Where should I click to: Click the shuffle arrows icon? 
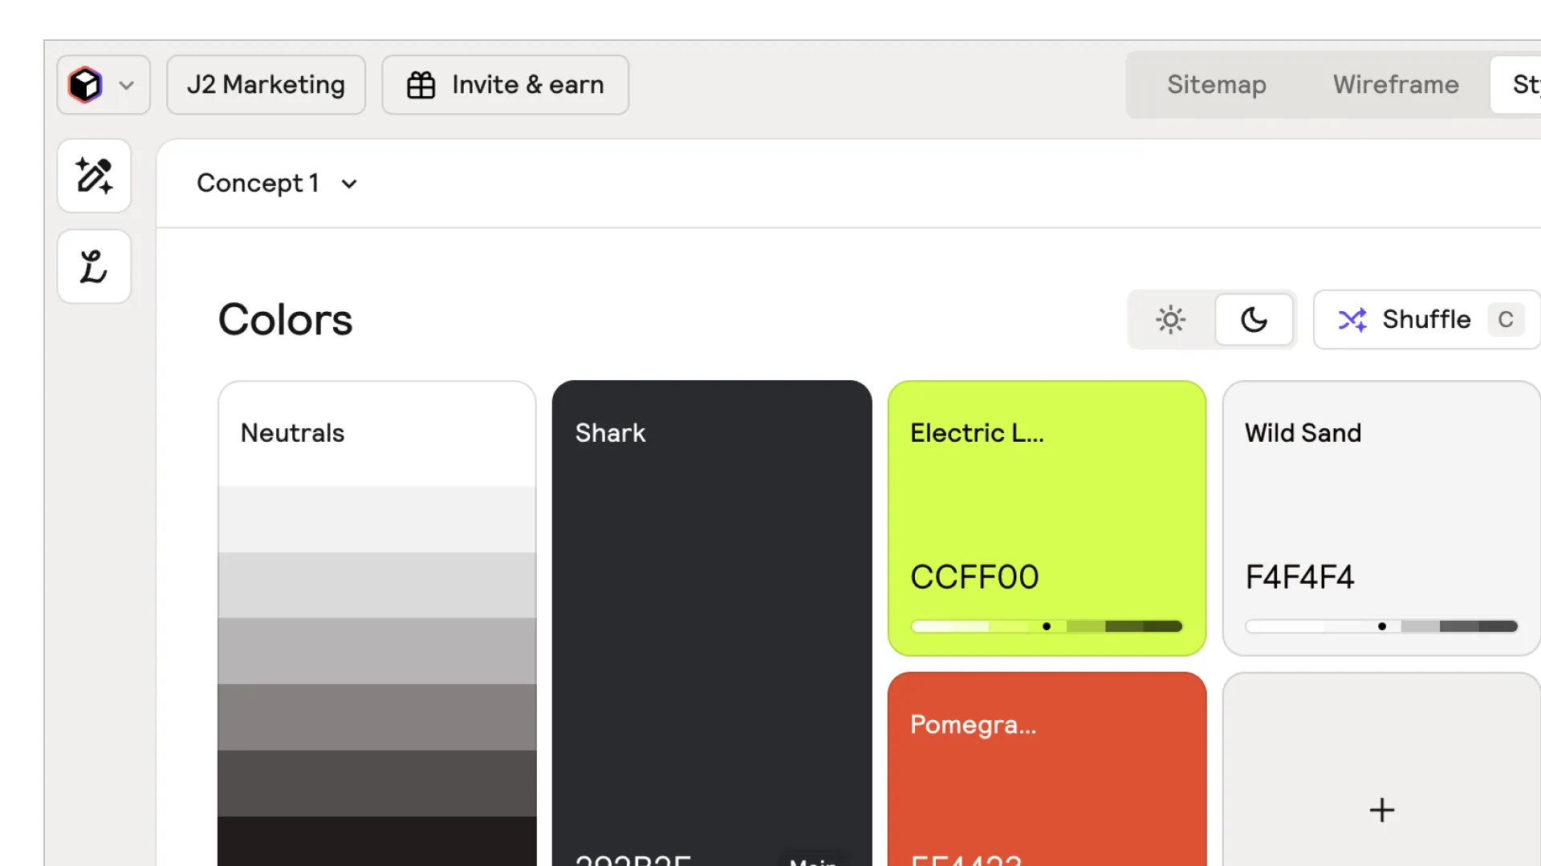point(1352,320)
